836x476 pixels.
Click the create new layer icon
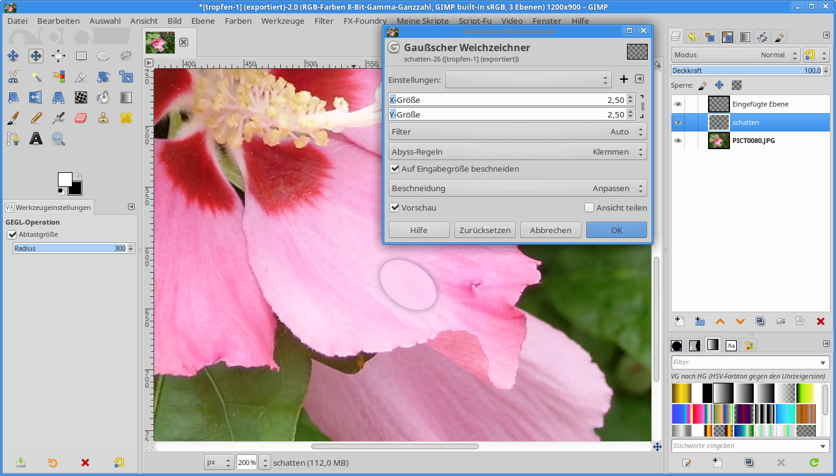pyautogui.click(x=680, y=321)
